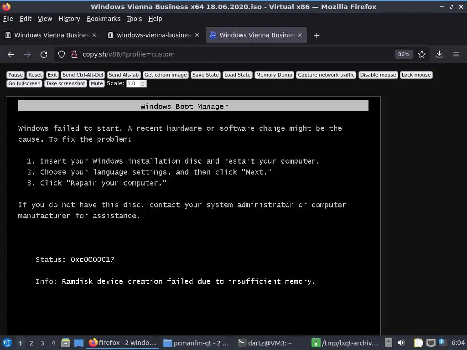Click the 80% zoom level indicator
The height and width of the screenshot is (350, 467).
coord(404,54)
